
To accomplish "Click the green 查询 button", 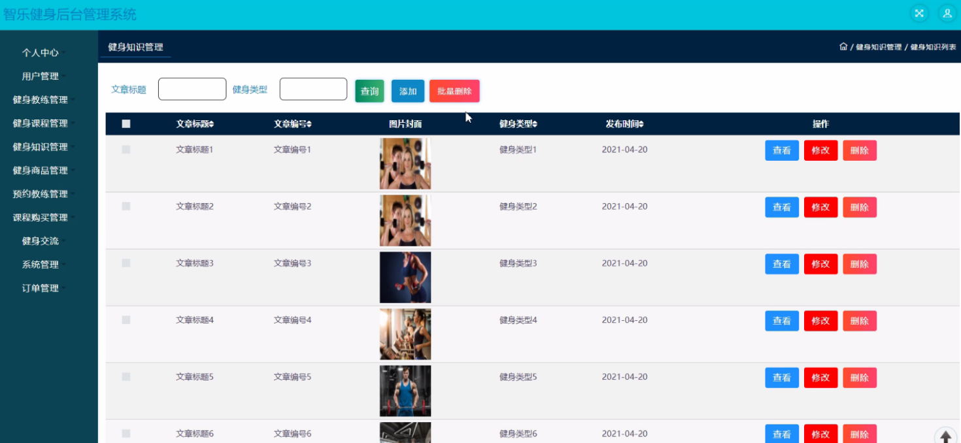I will (x=369, y=91).
